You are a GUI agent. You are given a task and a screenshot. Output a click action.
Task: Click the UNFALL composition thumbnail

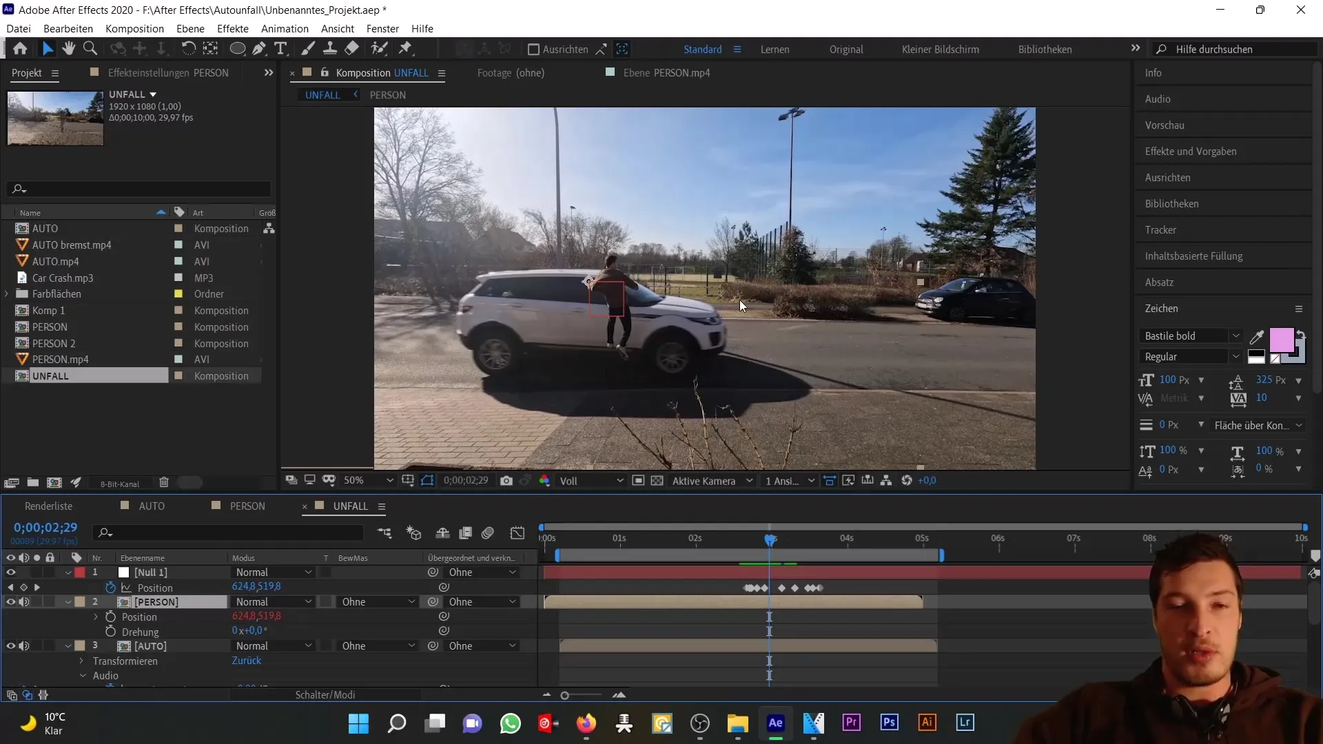(55, 117)
